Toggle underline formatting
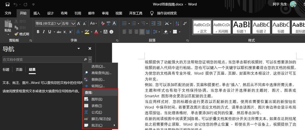 point(50,32)
